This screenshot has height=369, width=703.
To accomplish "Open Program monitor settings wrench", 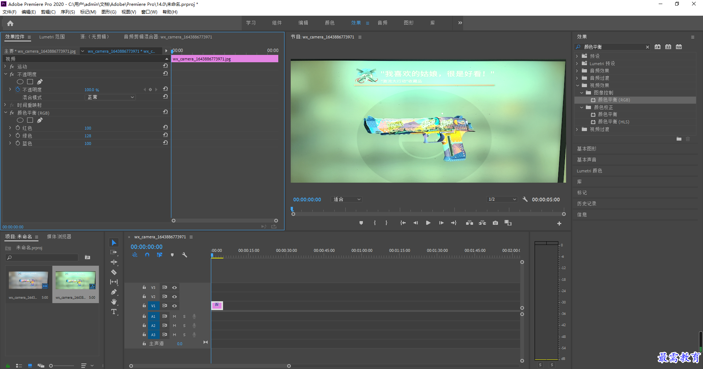I will click(525, 199).
